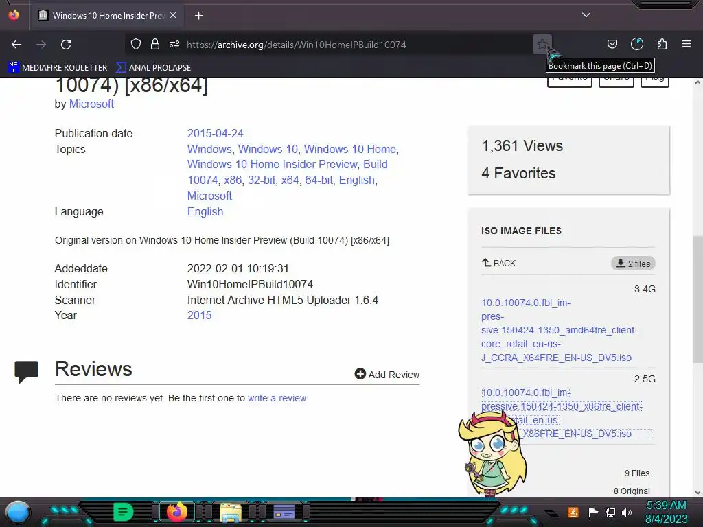Open the volume speaker tray icon
Viewport: 703px width, 527px height.
pyautogui.click(x=627, y=512)
